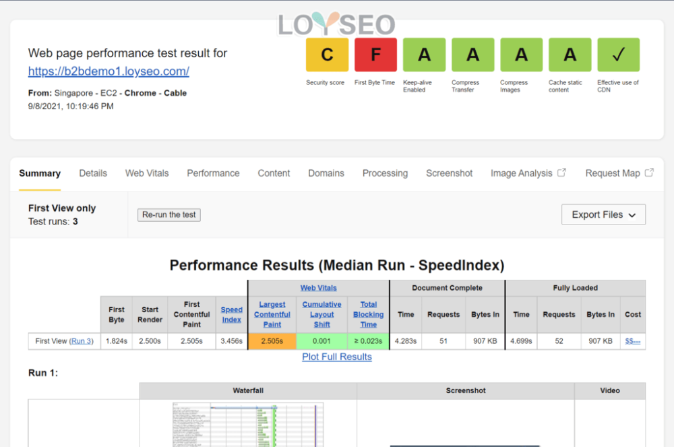Open the Run 1 waterfall thumbnail
Screen dimensions: 674x447
[x=248, y=425]
